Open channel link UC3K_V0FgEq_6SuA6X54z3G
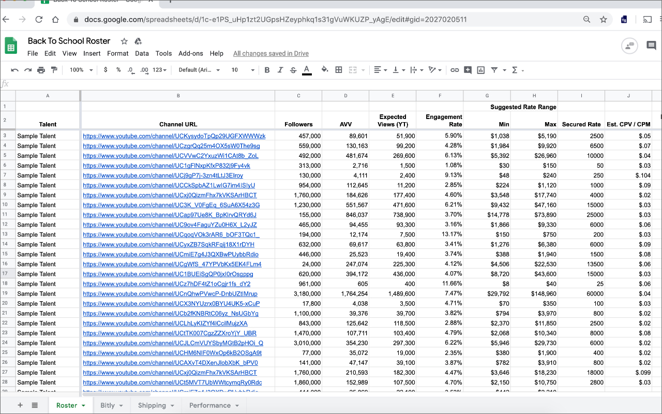662x414 pixels. coord(172,205)
